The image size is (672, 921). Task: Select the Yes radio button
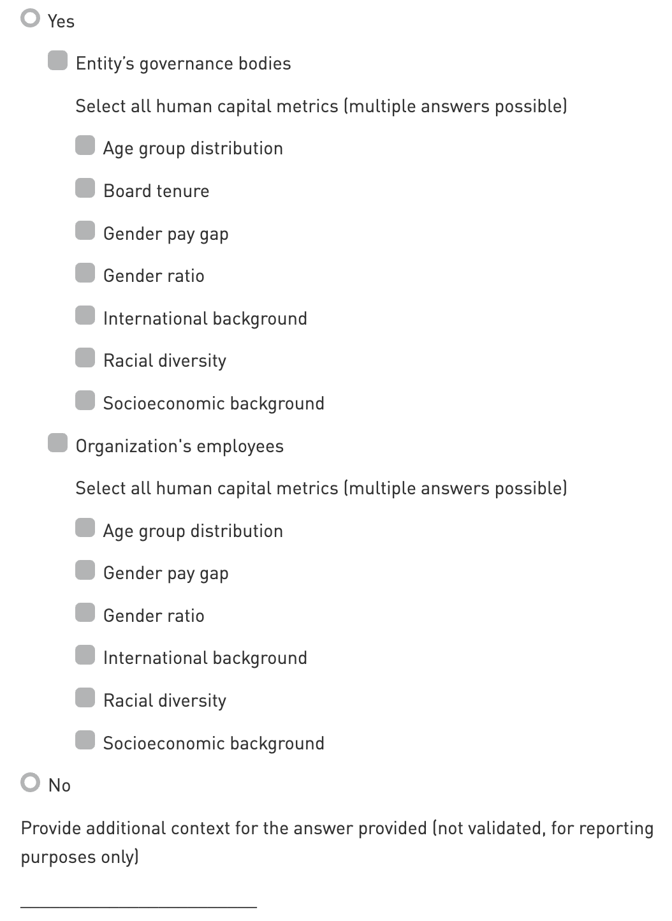[x=30, y=18]
